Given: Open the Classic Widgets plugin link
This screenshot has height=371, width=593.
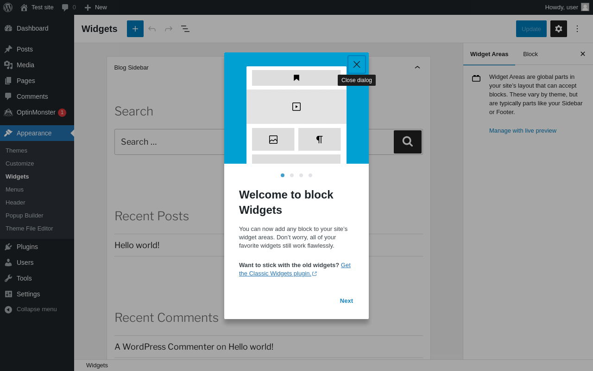Looking at the screenshot, I should pyautogui.click(x=295, y=269).
